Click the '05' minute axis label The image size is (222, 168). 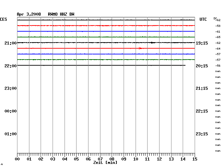[76, 159]
